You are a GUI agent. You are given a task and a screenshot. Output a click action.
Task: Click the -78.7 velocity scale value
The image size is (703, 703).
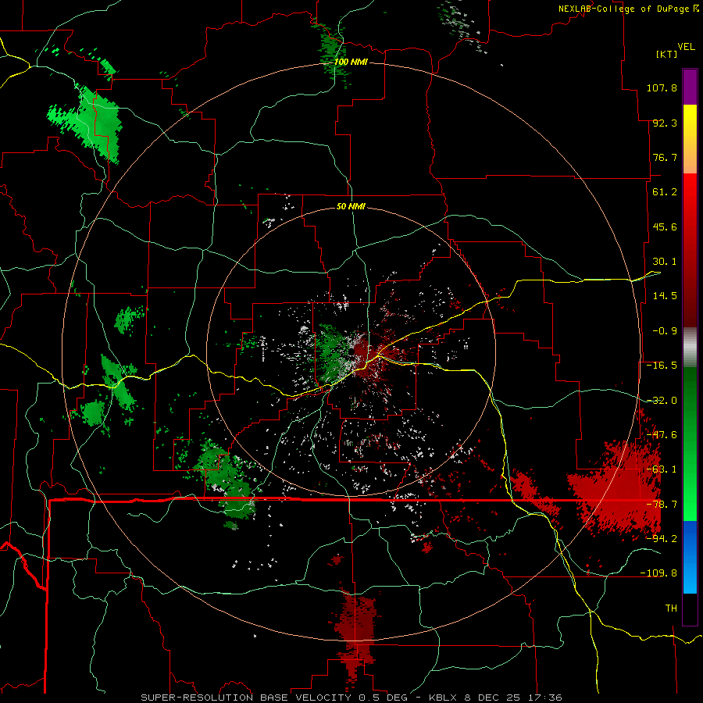click(x=662, y=505)
